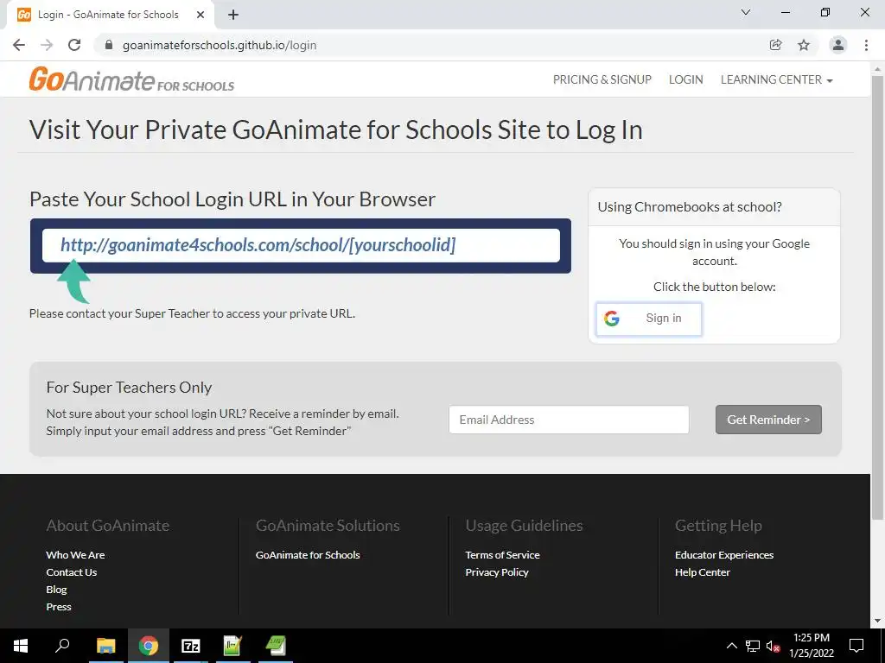Open a new tab with plus icon
885x663 pixels.
click(233, 15)
